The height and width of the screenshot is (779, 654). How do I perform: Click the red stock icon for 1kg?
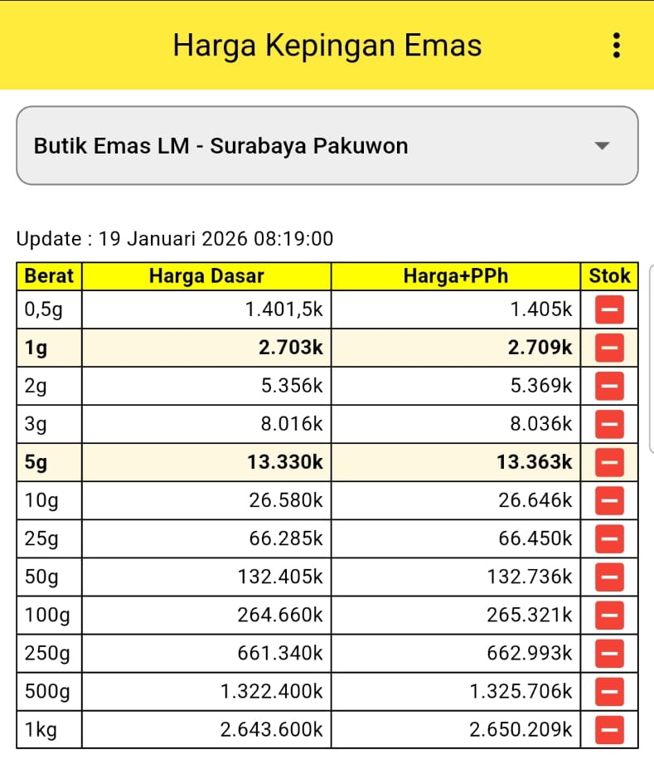(x=609, y=730)
